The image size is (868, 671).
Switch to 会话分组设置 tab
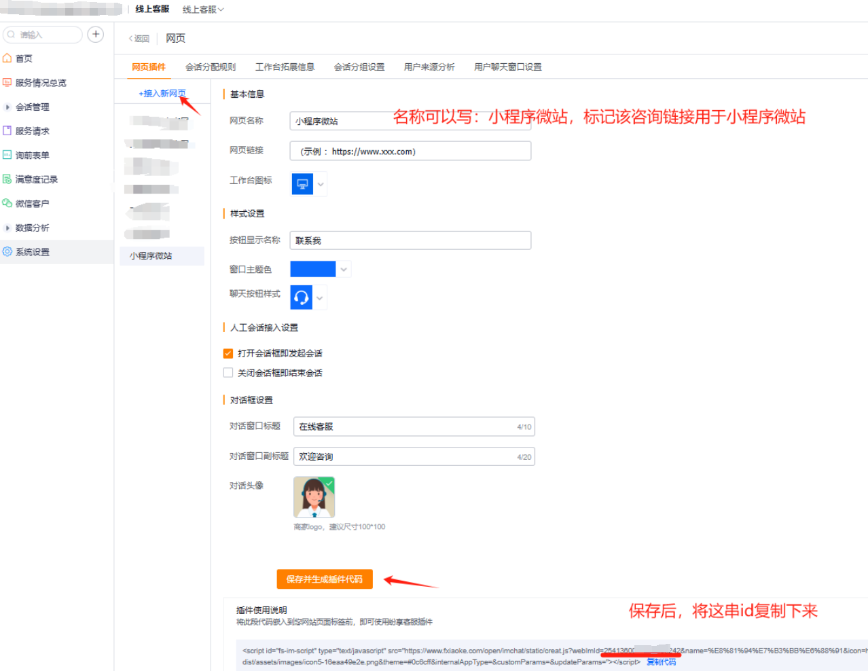[x=359, y=67]
